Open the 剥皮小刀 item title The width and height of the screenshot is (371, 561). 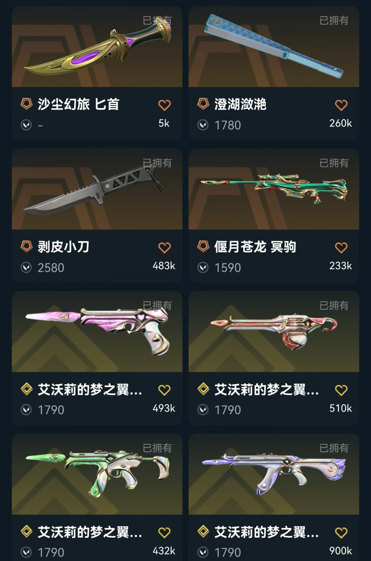63,247
